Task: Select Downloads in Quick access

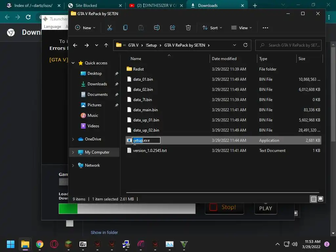Action: (97, 84)
